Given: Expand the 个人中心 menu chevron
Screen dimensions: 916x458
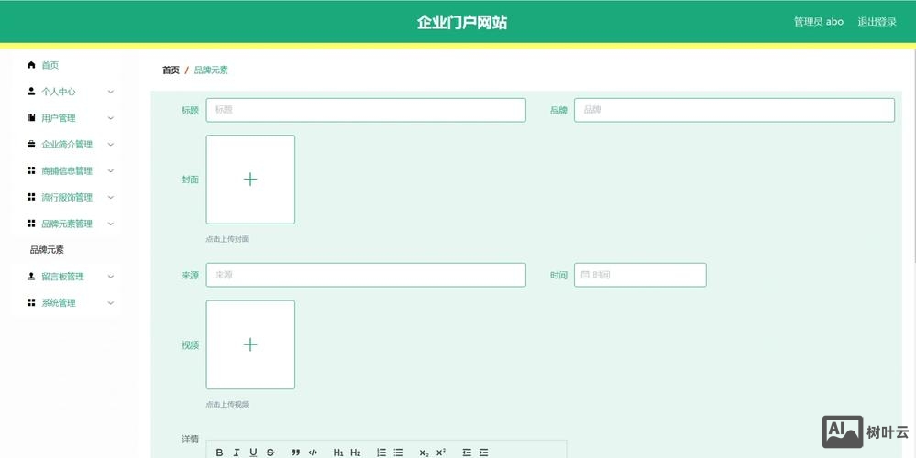Looking at the screenshot, I should point(110,92).
